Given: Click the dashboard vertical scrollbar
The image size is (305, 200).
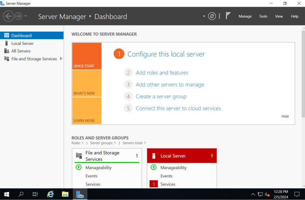Looking at the screenshot, I should tap(303, 74).
